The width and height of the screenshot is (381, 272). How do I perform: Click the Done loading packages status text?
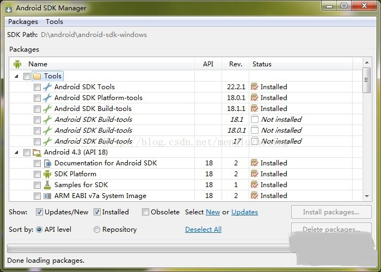(46, 261)
